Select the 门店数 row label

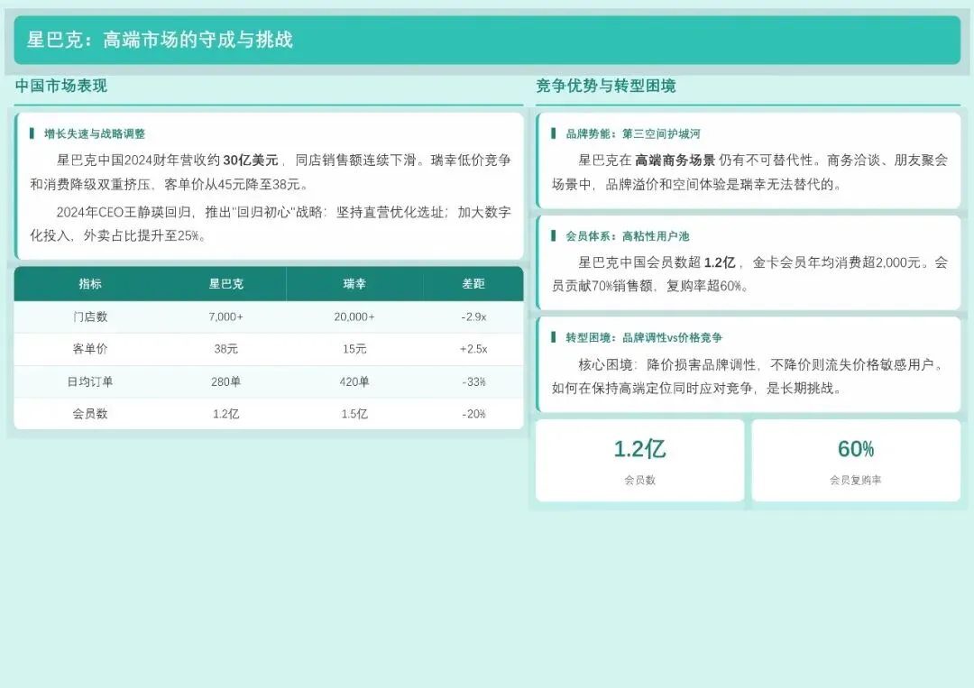[90, 316]
